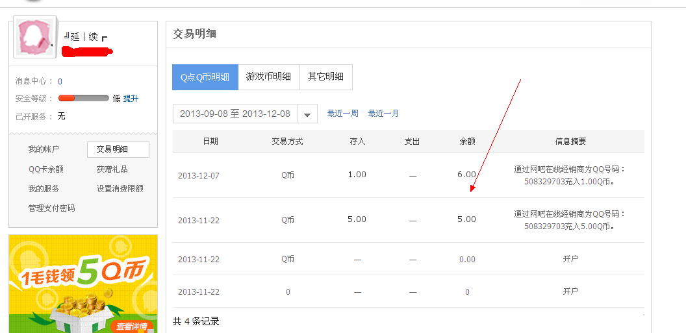Click the 1毛钱领5Q币 promotional banner

(83, 284)
